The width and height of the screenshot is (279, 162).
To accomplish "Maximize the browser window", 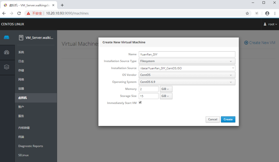I will (x=264, y=3).
